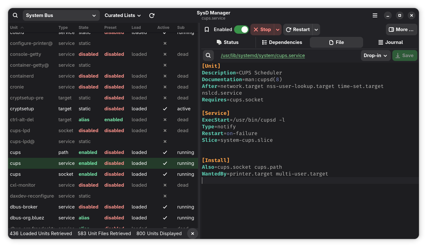Open the hamburger main menu
The width and height of the screenshot is (427, 247).
click(x=375, y=15)
